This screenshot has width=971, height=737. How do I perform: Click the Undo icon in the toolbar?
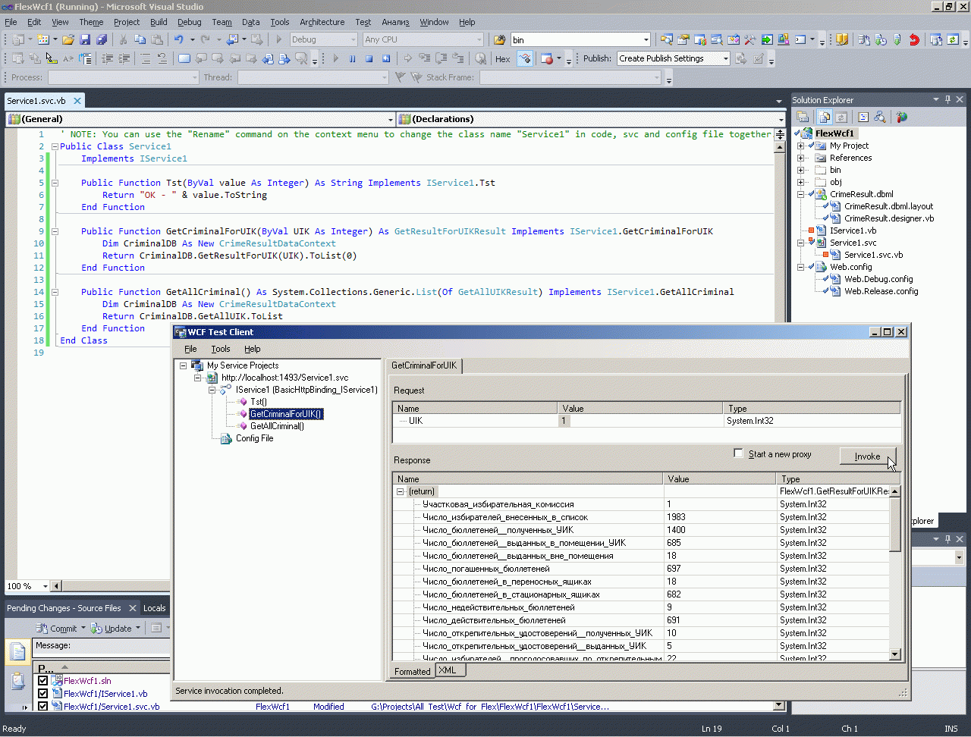pos(178,39)
